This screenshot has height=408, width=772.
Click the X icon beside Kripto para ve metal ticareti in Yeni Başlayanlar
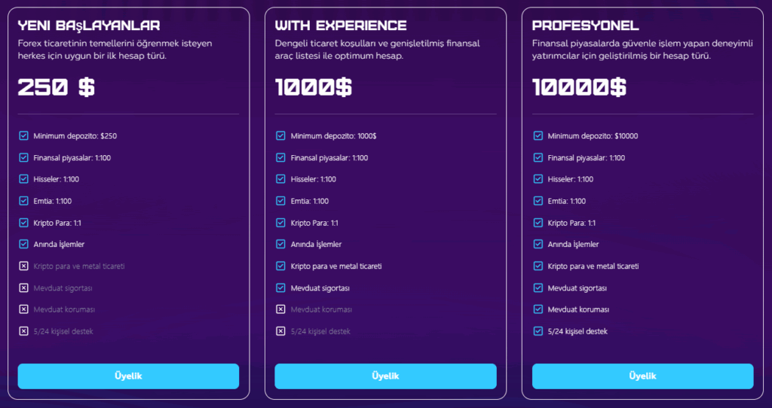coord(23,266)
